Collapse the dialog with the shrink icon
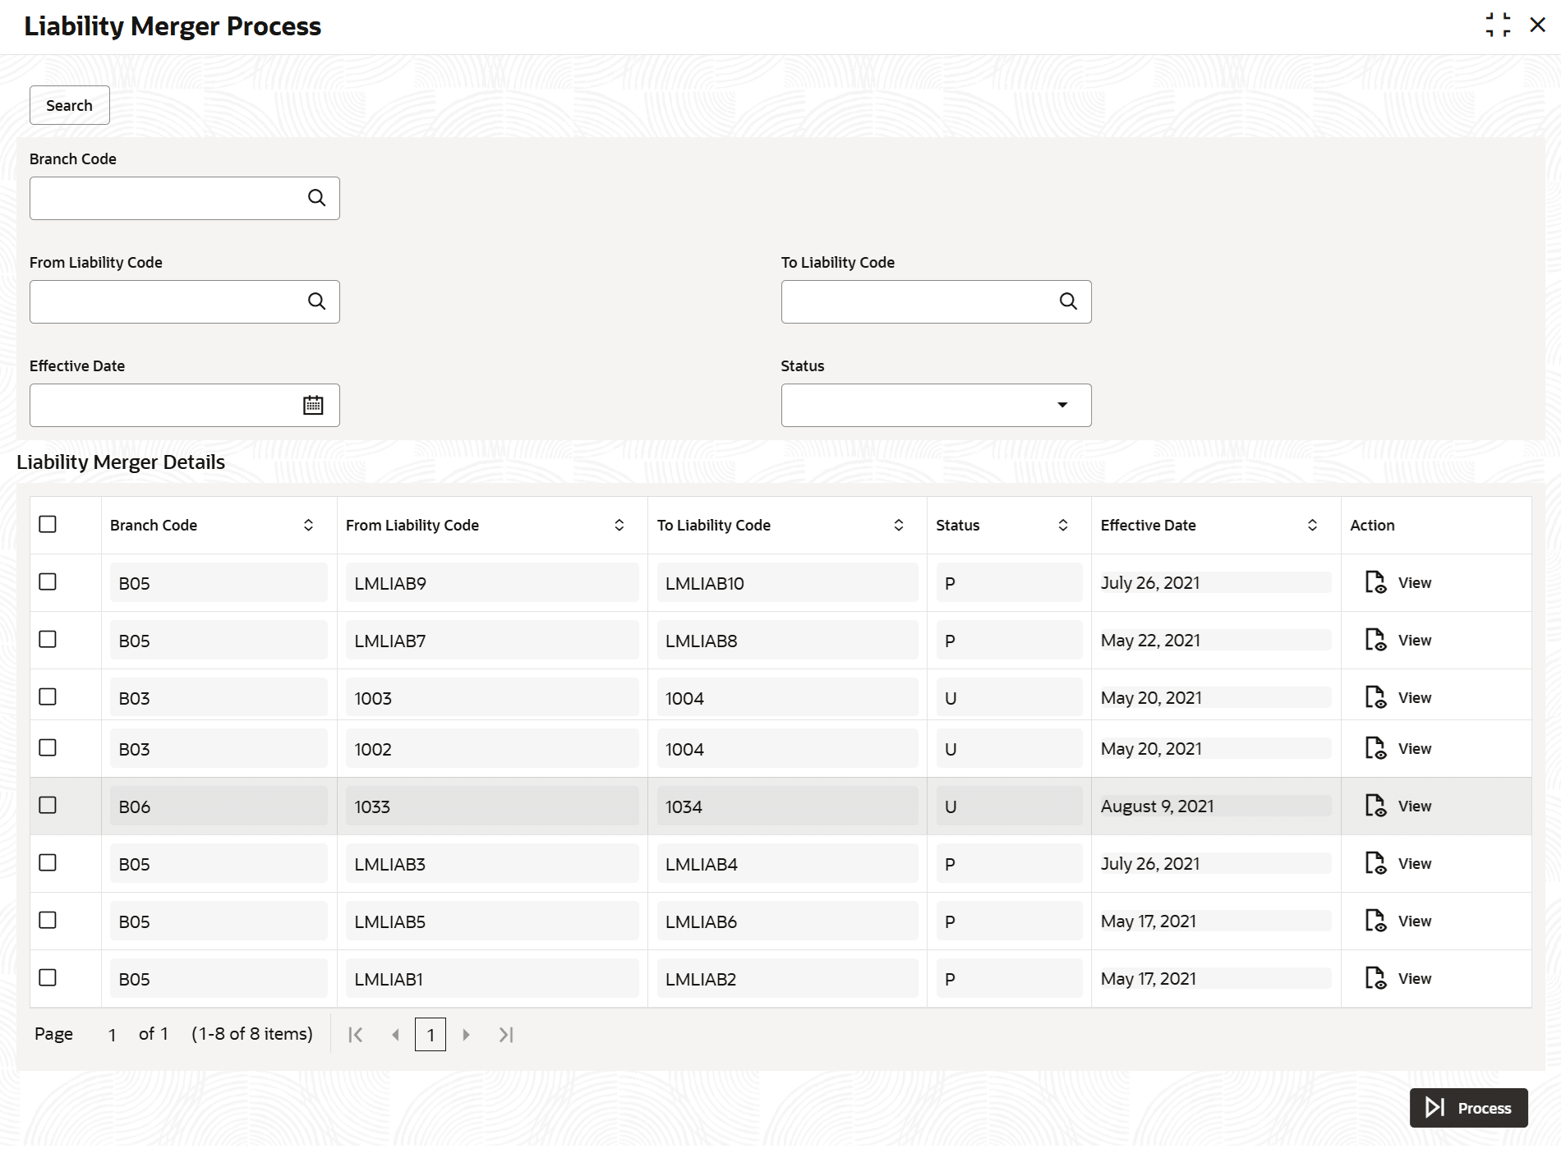 tap(1498, 25)
